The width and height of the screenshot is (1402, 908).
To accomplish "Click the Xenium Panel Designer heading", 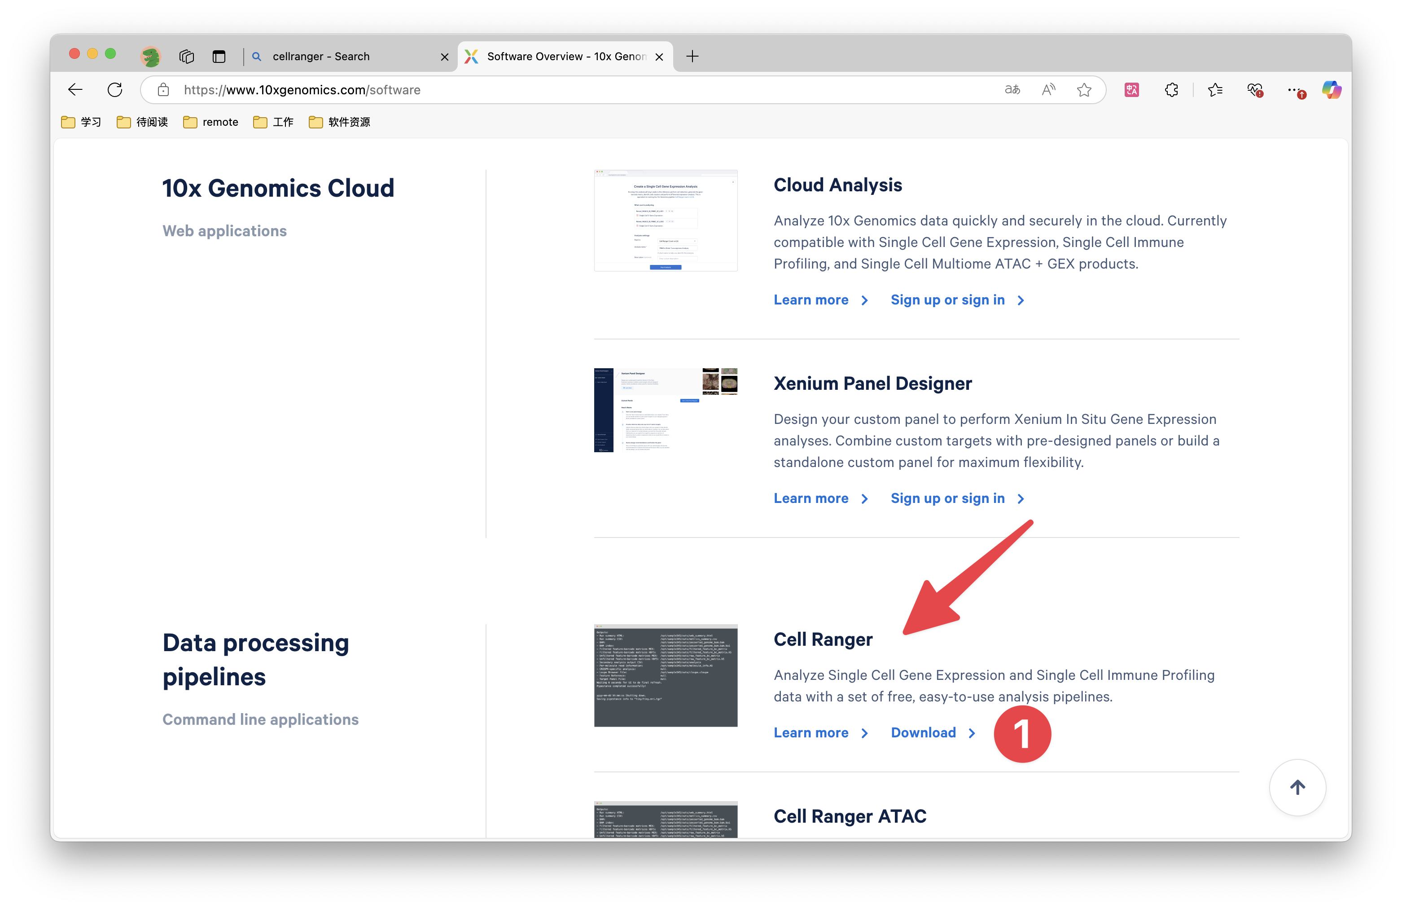I will (872, 384).
